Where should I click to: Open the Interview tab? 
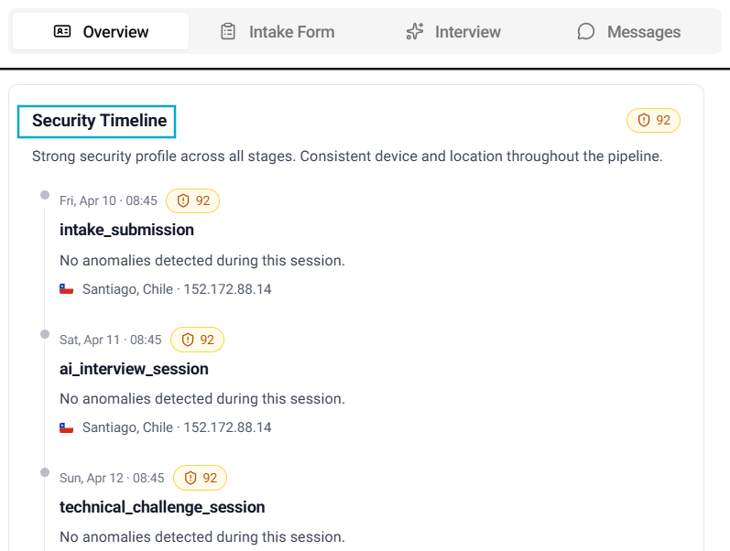pyautogui.click(x=453, y=32)
